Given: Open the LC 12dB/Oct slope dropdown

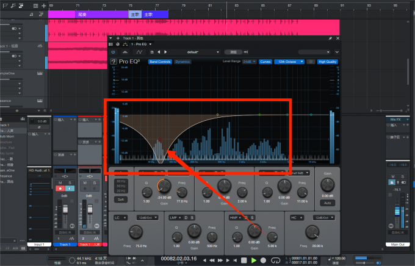Looking at the screenshot, I should [148, 218].
